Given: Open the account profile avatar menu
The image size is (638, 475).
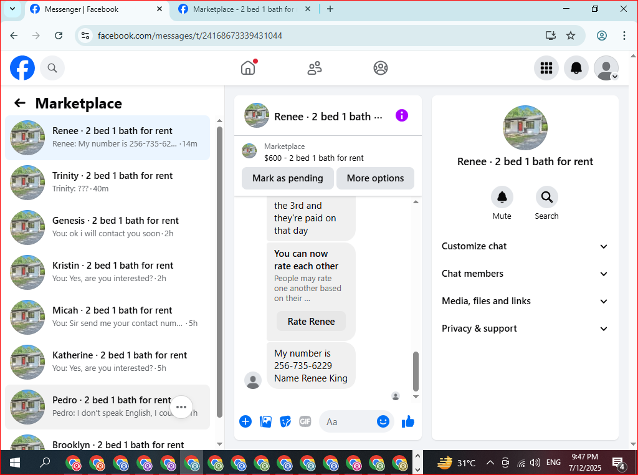Looking at the screenshot, I should (x=606, y=68).
